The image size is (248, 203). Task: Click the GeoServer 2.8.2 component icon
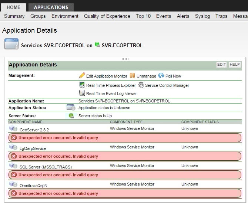tap(13, 128)
